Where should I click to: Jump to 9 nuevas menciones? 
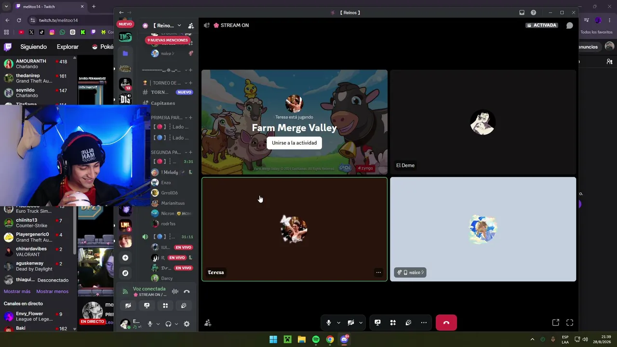click(168, 40)
